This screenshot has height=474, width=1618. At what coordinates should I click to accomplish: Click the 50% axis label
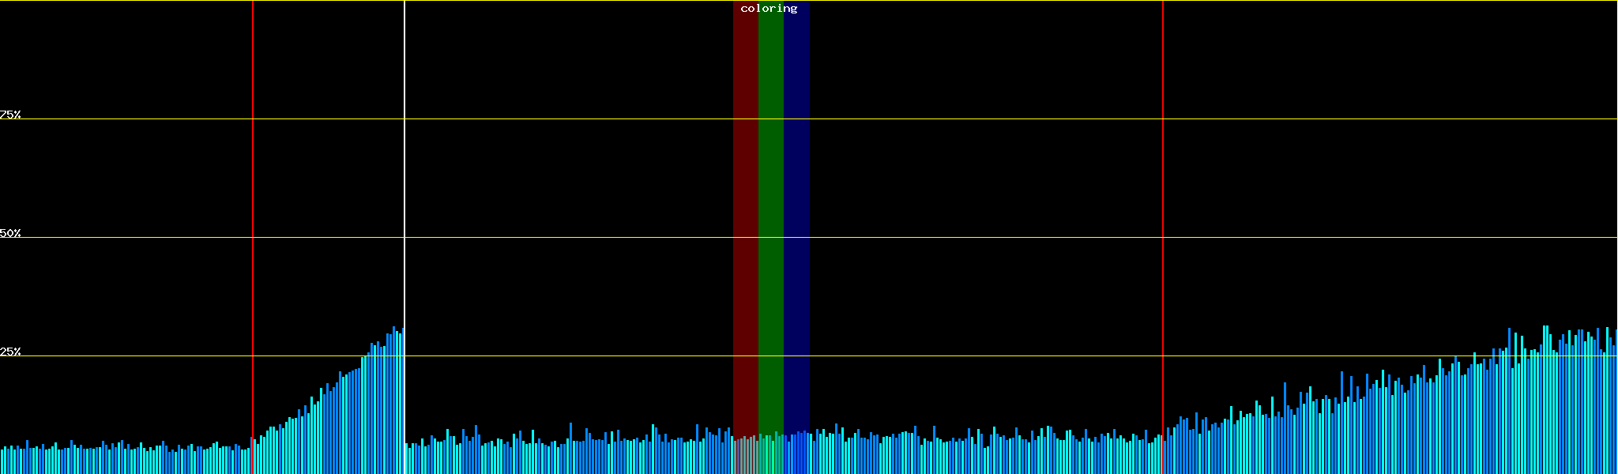10,233
